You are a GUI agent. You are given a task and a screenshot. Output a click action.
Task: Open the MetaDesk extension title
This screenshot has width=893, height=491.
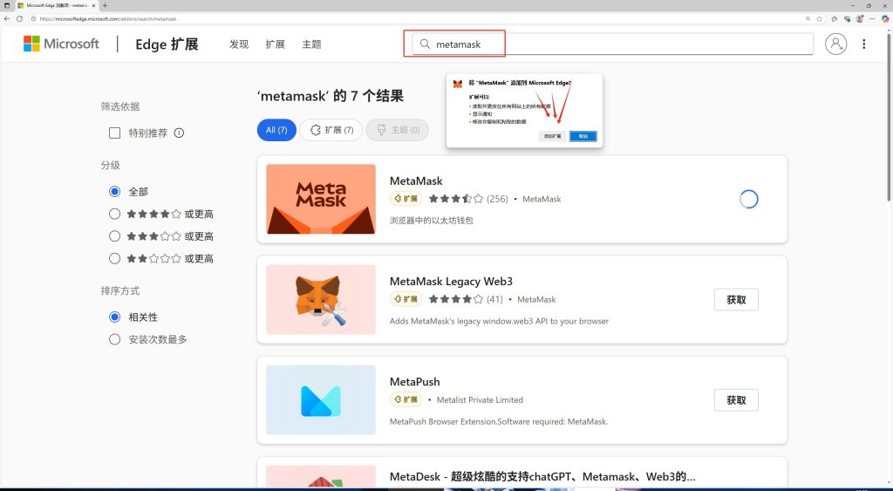[542, 476]
